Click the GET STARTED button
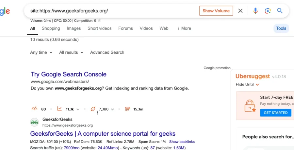The height and width of the screenshot is (150, 294). point(276,113)
